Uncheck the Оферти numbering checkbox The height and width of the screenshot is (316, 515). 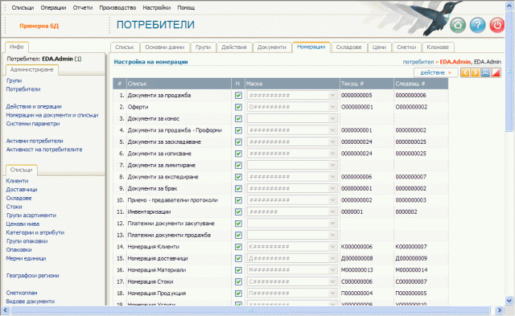click(238, 107)
